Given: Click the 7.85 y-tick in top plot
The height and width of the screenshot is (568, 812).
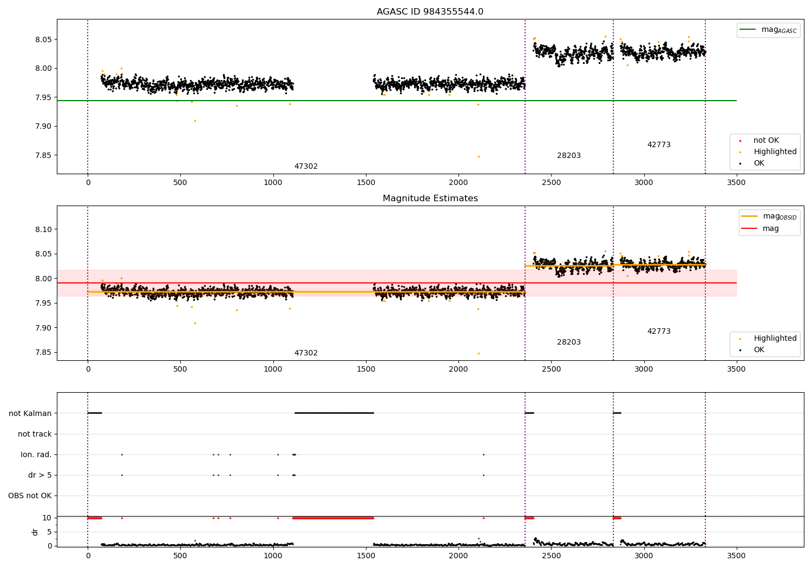Looking at the screenshot, I should (43, 156).
